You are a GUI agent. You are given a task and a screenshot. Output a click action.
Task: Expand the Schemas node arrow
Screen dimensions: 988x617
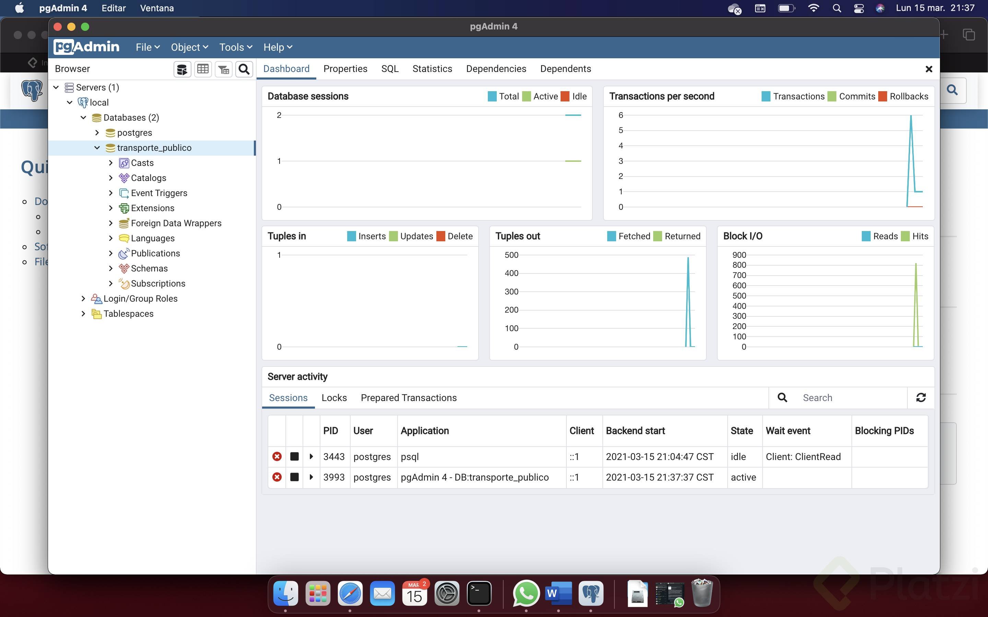coord(111,268)
